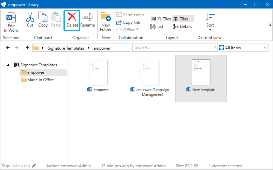Switch layout to Details
This screenshot has width=273, height=170.
pos(183,27)
